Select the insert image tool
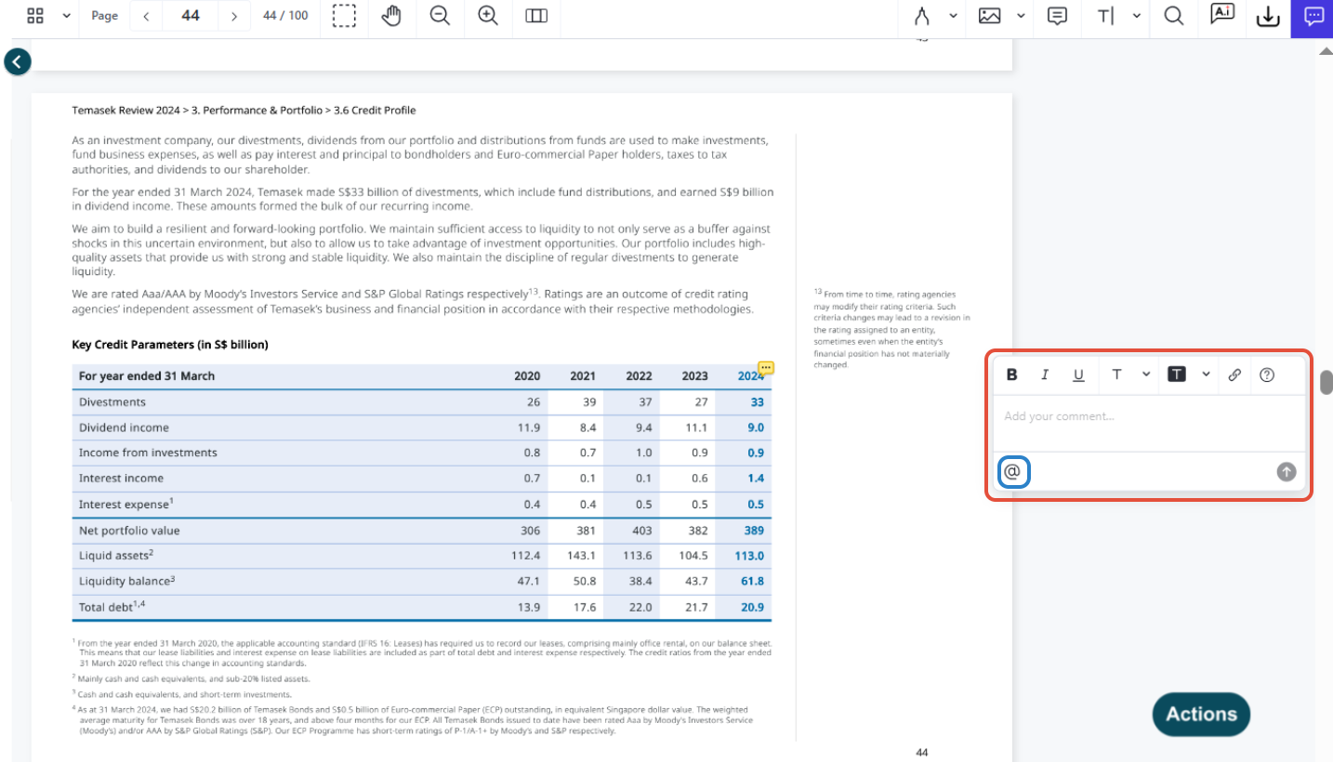 (x=989, y=16)
